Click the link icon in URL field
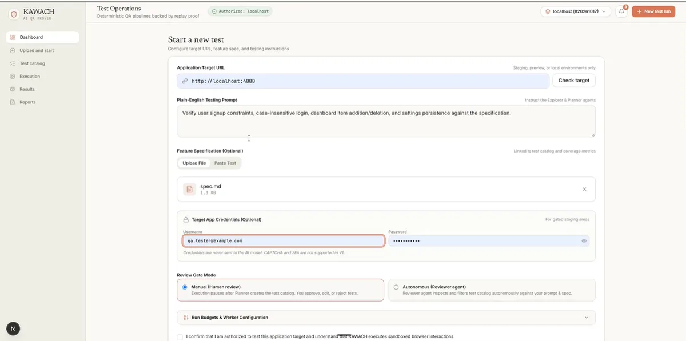 pos(185,81)
